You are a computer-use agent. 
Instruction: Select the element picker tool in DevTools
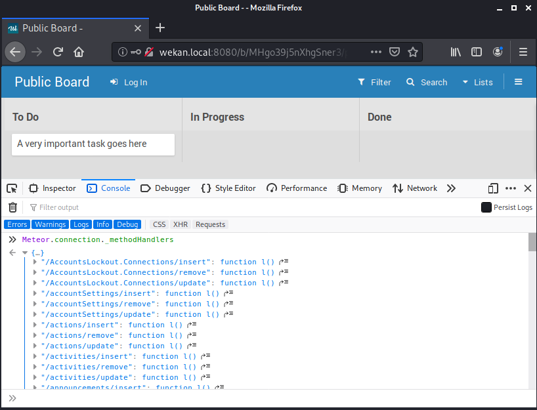(11, 188)
